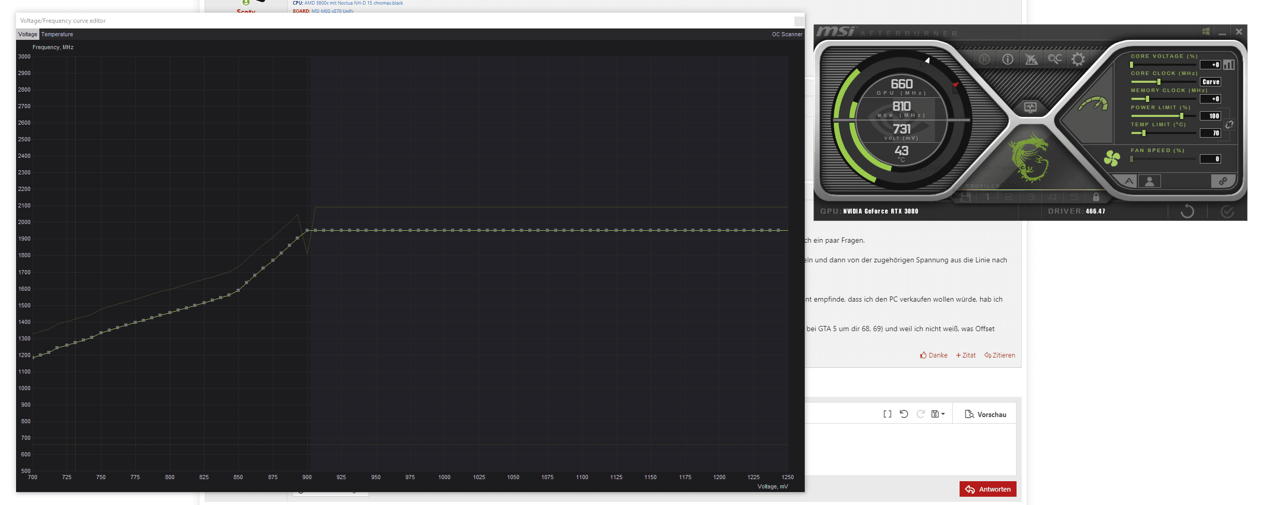Click the redo icon in the reply editor
This screenshot has height=505, width=1262.
click(x=920, y=414)
